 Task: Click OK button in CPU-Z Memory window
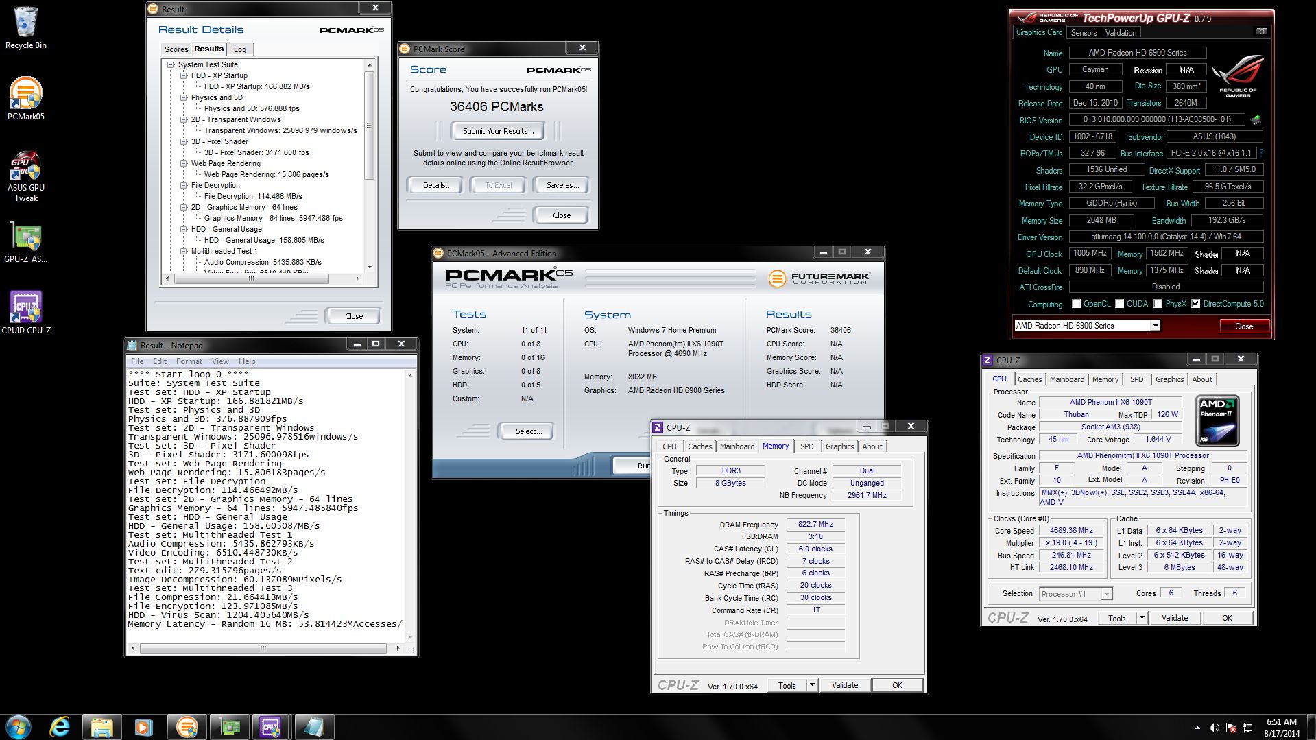pos(897,685)
